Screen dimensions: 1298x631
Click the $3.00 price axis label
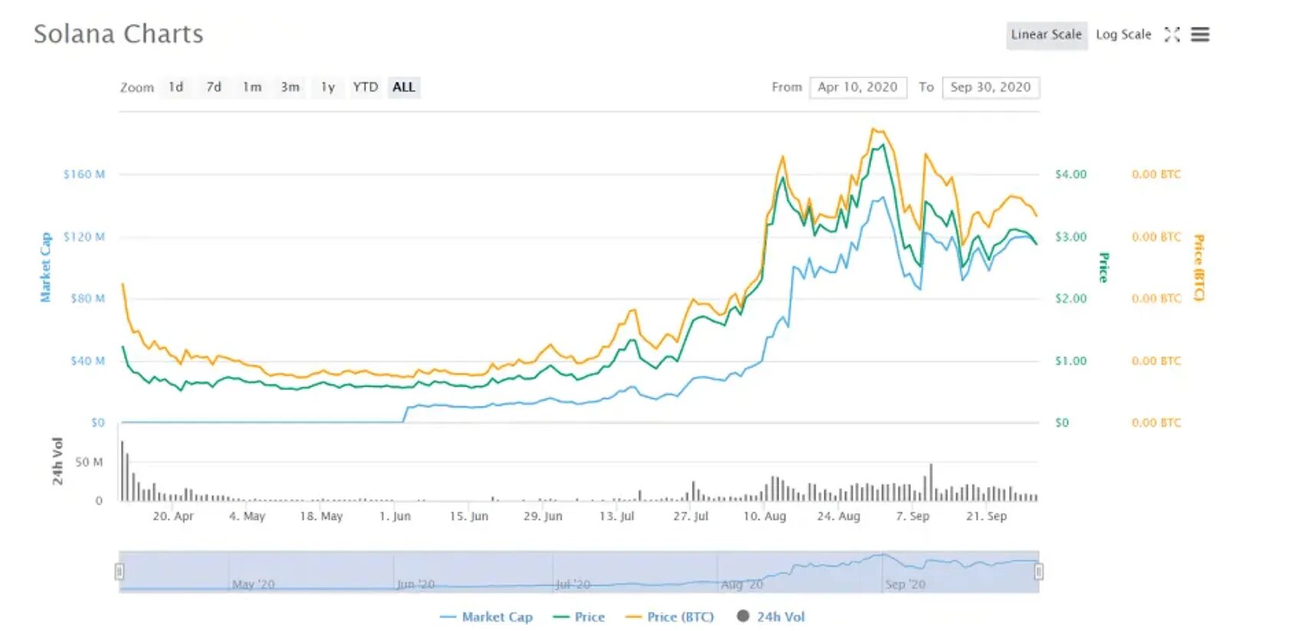point(1071,237)
